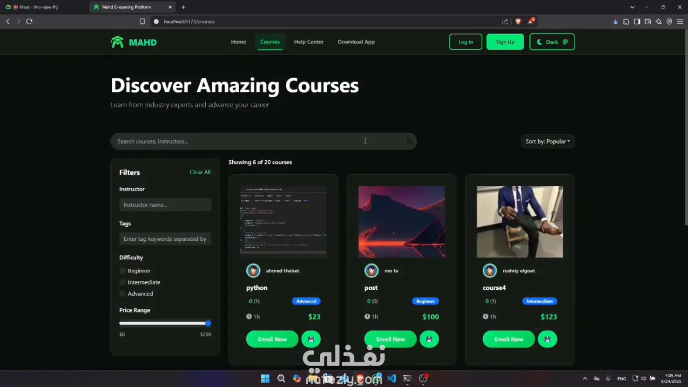Click the $123 price on course4
The image size is (688, 387).
[x=549, y=317]
